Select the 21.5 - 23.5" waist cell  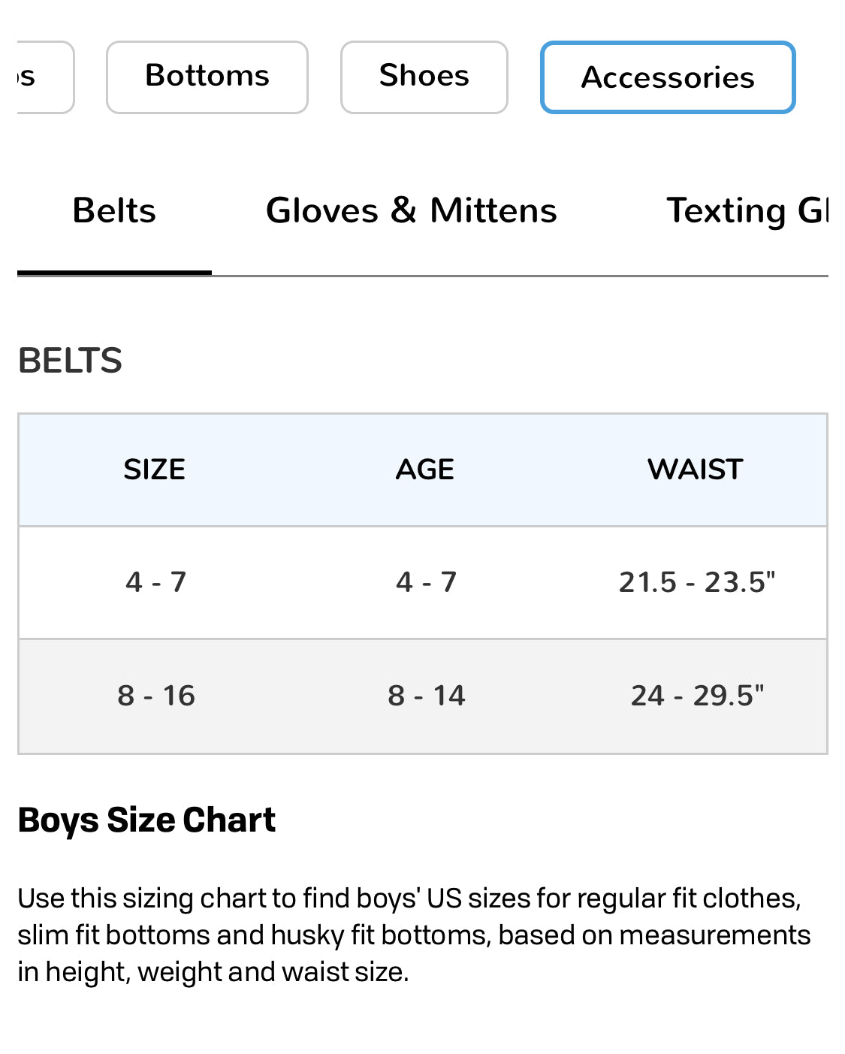click(696, 582)
